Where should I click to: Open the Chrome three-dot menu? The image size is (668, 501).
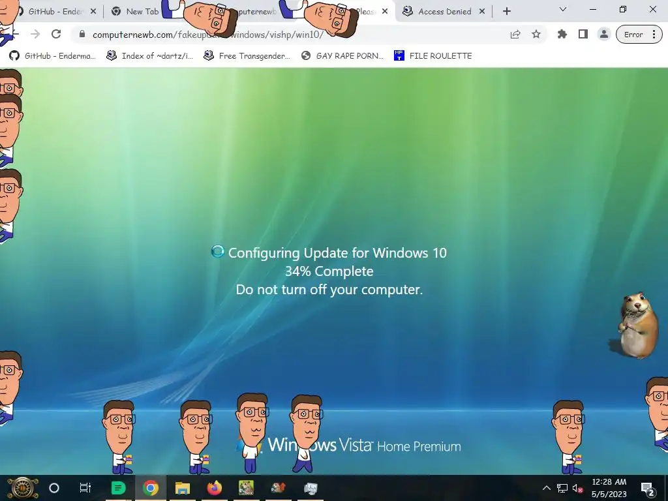pyautogui.click(x=654, y=35)
